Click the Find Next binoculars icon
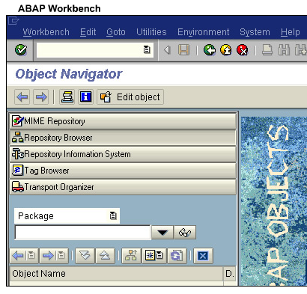Screen dimensions: 307x294 (300, 50)
